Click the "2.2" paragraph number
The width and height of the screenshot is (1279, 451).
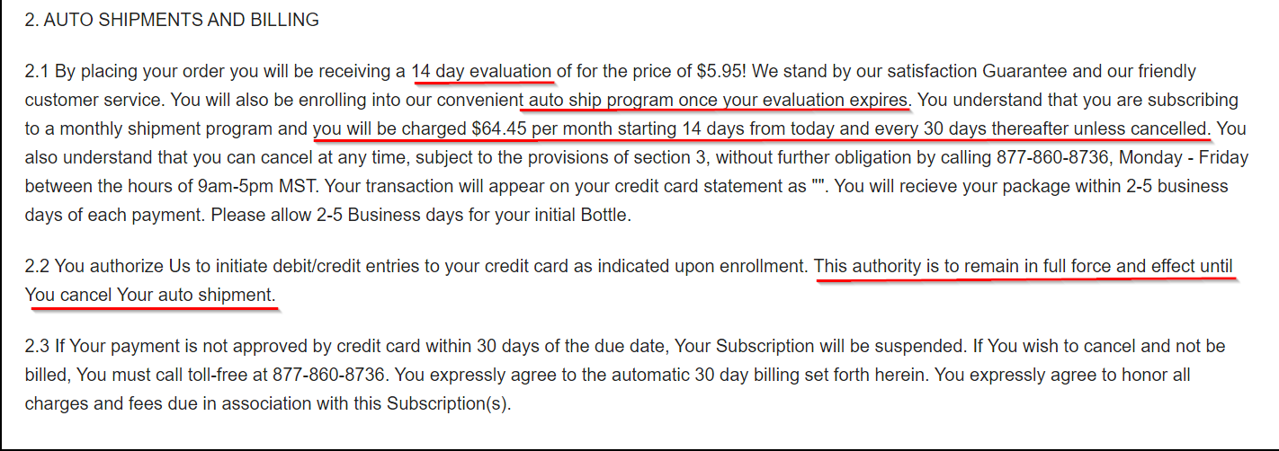pyautogui.click(x=37, y=267)
